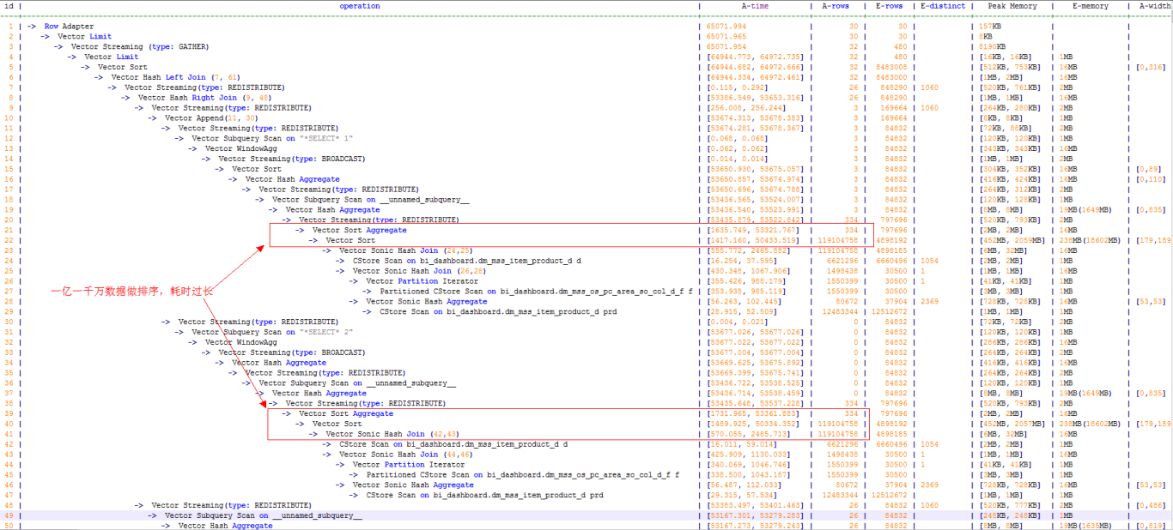Click Peak Memory value 8190KB
The image size is (1173, 530).
tap(992, 46)
